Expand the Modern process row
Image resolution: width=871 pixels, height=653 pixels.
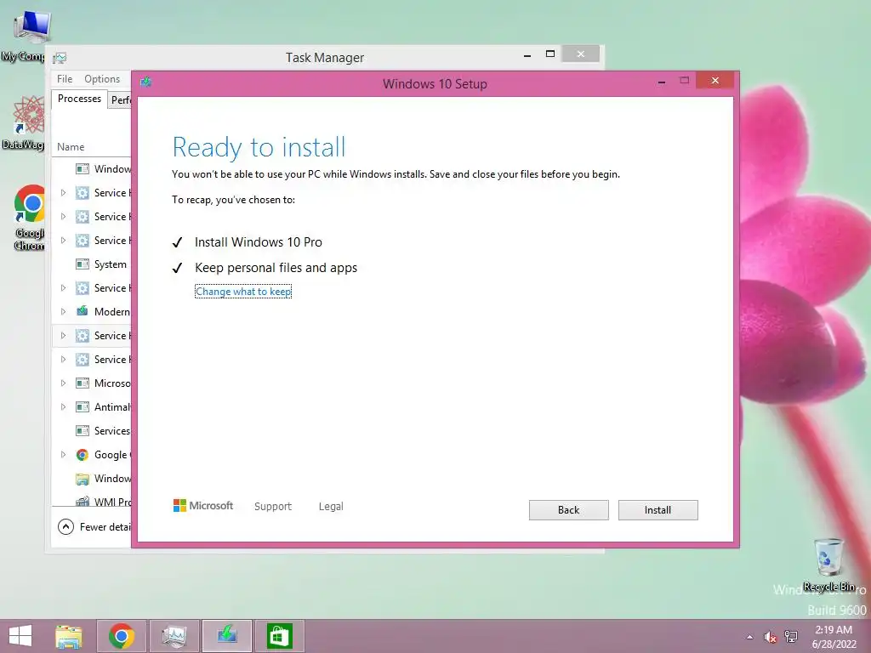pos(63,311)
